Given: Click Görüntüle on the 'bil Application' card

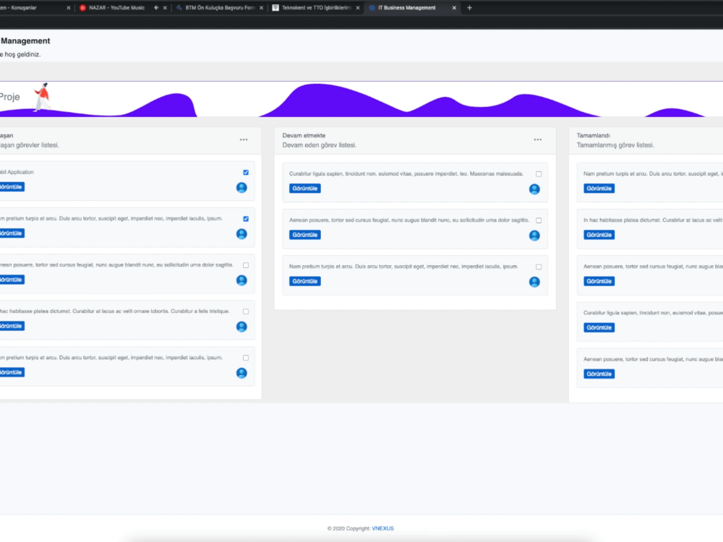Looking at the screenshot, I should (x=11, y=187).
